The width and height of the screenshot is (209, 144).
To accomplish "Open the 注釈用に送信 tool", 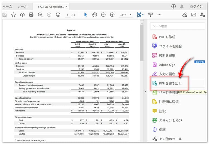I will [166, 102].
